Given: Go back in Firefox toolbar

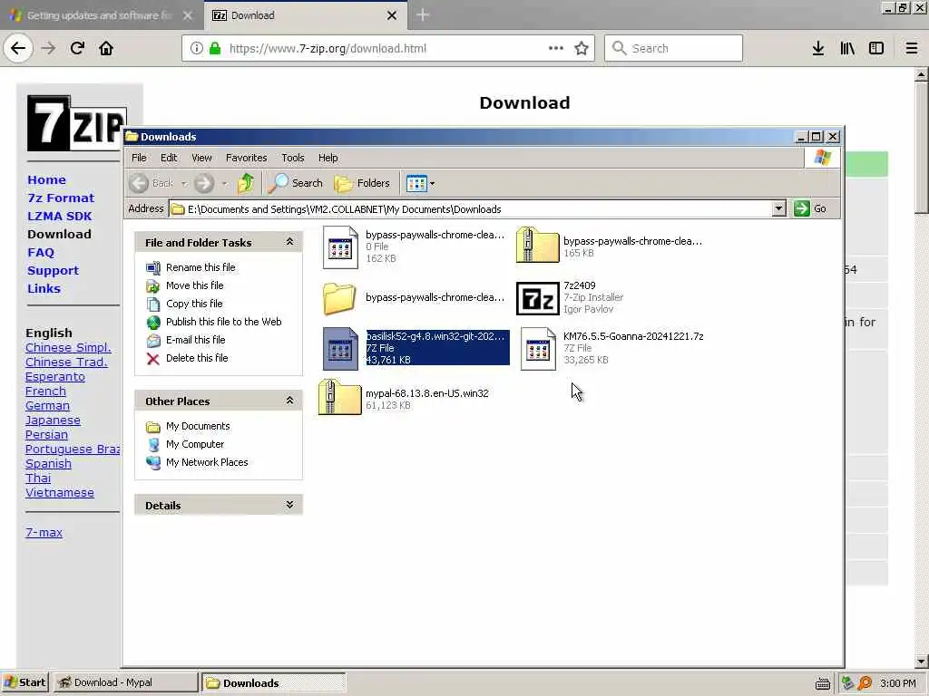Looking at the screenshot, I should point(18,49).
